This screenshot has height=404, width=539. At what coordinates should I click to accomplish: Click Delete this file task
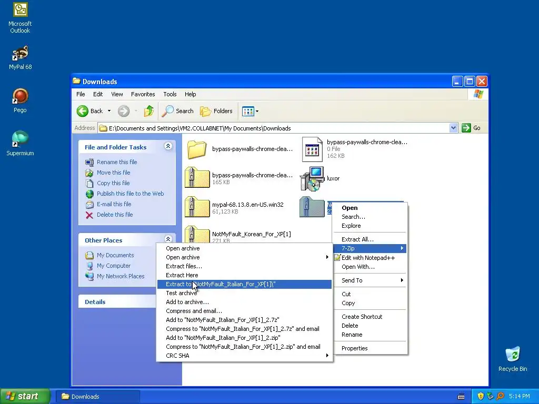tap(114, 215)
